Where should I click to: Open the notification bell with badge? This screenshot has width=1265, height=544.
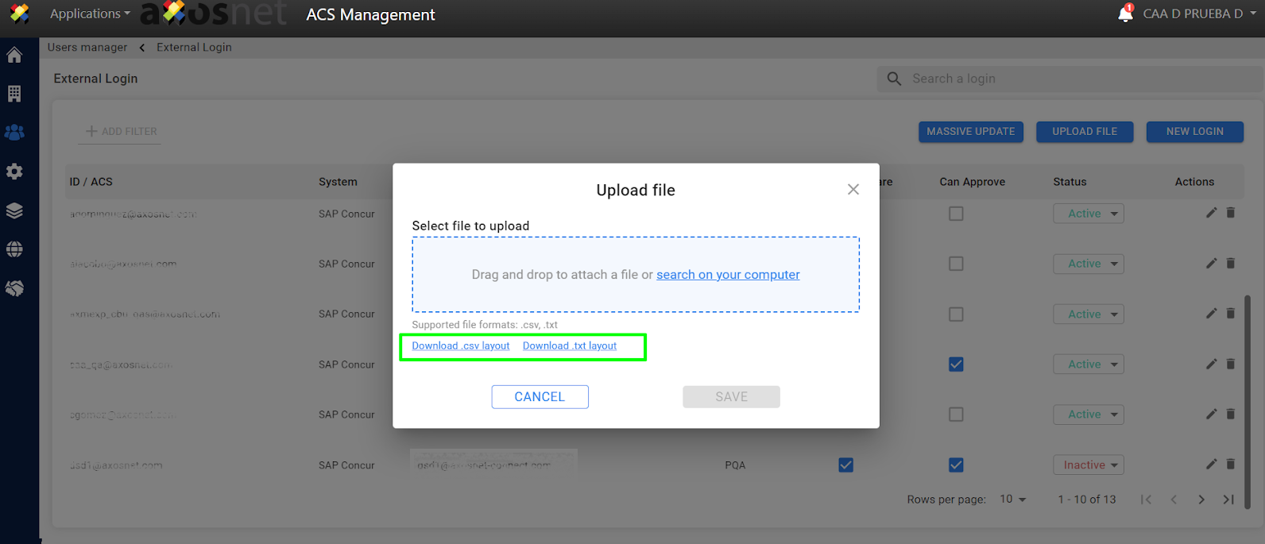tap(1125, 14)
